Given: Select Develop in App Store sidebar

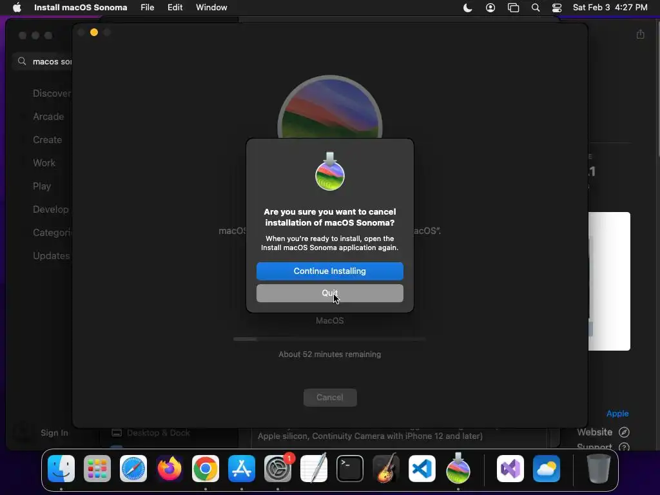Looking at the screenshot, I should [51, 209].
